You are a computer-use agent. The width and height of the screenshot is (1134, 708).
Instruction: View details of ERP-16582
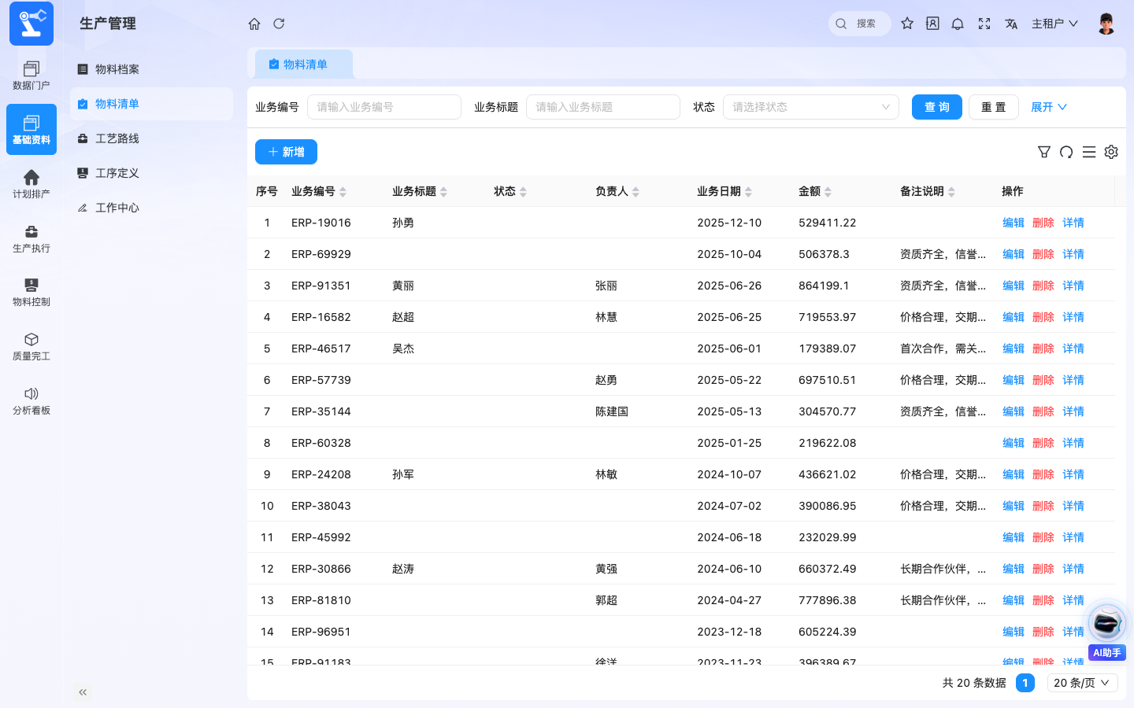[x=1073, y=317]
